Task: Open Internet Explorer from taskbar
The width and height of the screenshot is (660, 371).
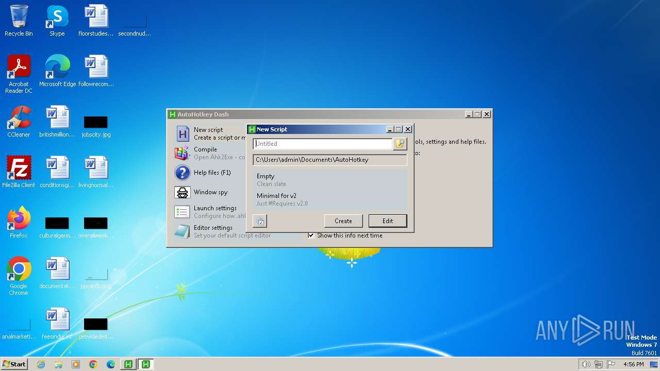Action: point(41,364)
